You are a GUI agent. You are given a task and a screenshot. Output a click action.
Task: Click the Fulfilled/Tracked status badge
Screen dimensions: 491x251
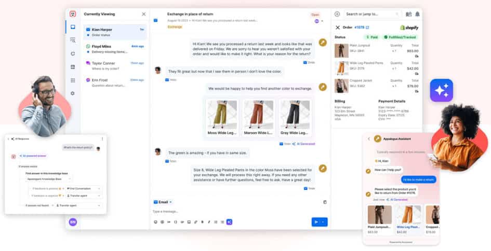pos(401,37)
